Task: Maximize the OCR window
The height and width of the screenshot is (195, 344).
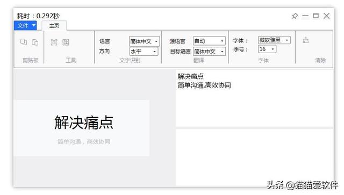Action: 316,16
